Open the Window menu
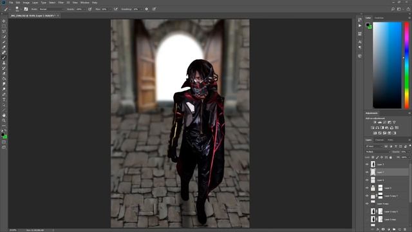412x232 pixels. pyautogui.click(x=84, y=3)
